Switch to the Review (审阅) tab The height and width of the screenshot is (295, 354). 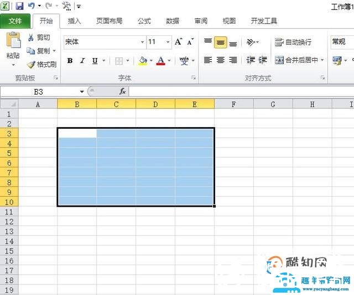201,21
